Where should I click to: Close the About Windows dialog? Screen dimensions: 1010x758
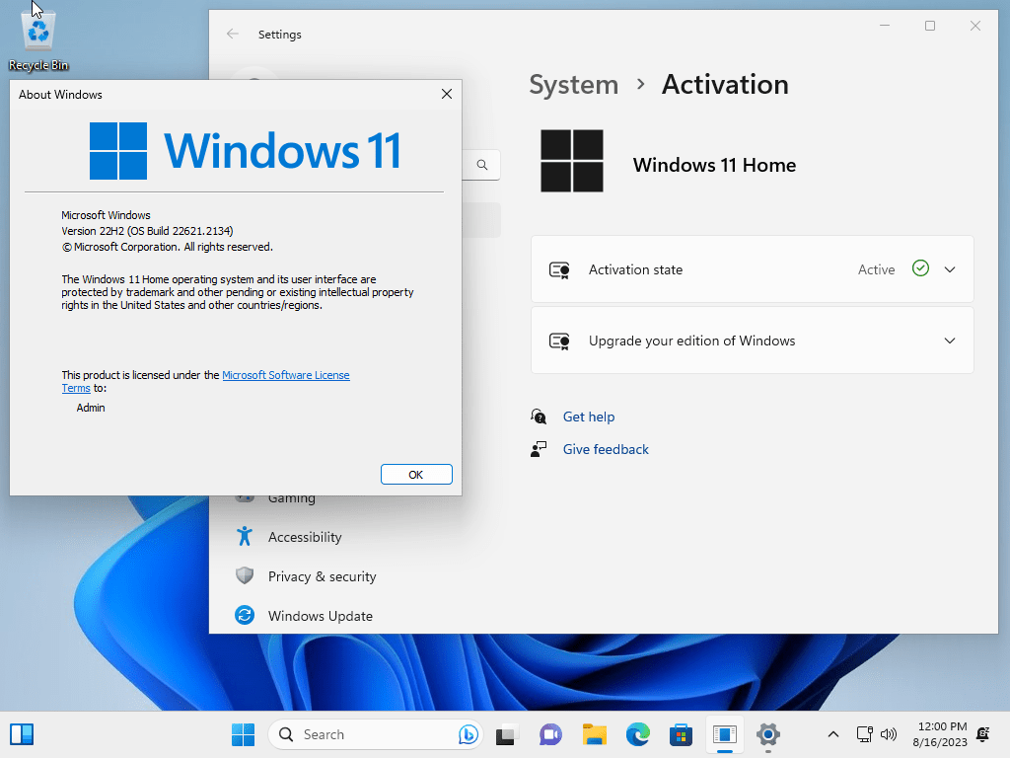(447, 94)
